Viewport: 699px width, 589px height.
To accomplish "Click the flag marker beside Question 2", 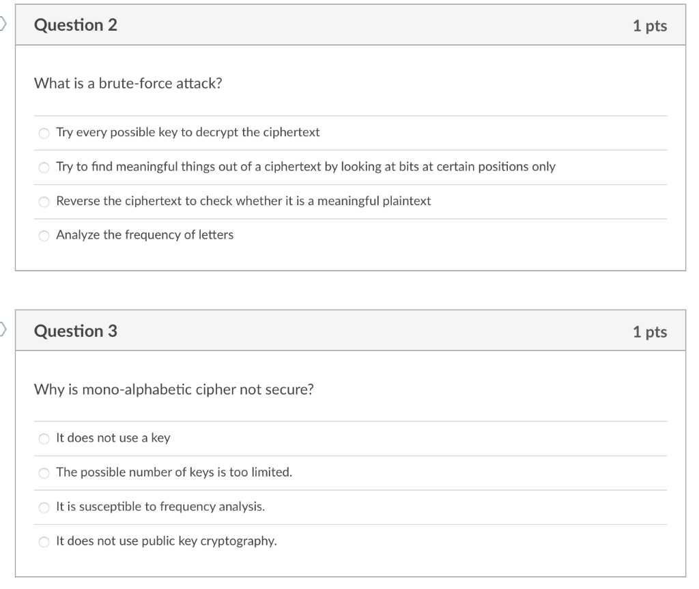I will pyautogui.click(x=3, y=23).
